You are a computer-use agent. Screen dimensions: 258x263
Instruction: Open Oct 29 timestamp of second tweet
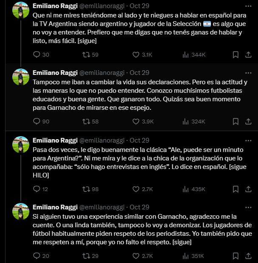139,73
